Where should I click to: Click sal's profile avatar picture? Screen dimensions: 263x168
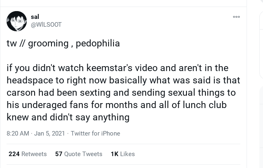point(16,21)
